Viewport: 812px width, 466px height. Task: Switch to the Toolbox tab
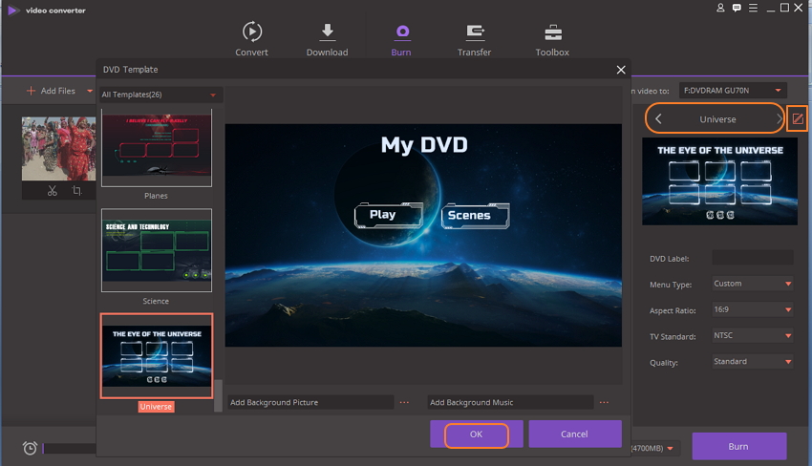[552, 39]
